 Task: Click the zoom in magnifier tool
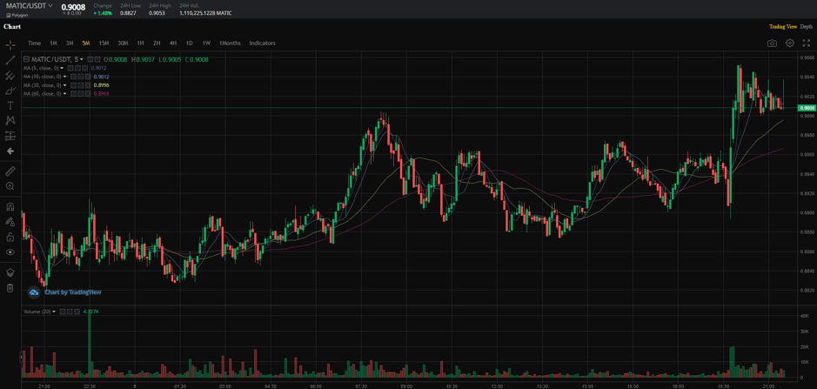(x=10, y=186)
